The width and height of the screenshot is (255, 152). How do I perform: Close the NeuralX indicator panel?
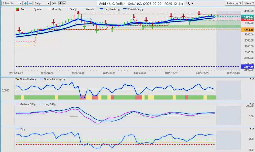[253, 79]
